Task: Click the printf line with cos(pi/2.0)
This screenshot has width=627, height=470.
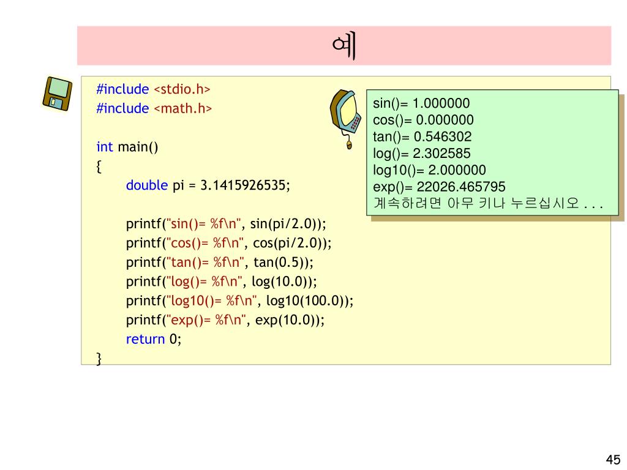Action: [x=229, y=242]
